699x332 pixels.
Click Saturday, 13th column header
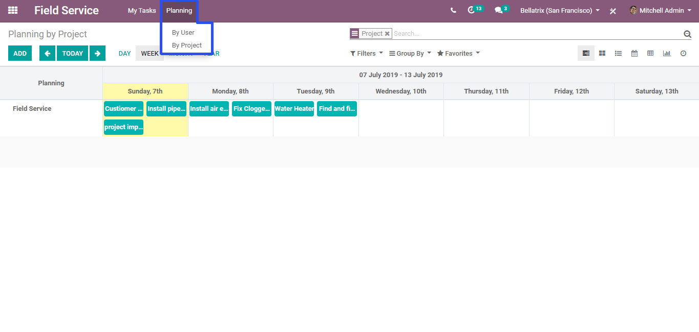tap(657, 91)
